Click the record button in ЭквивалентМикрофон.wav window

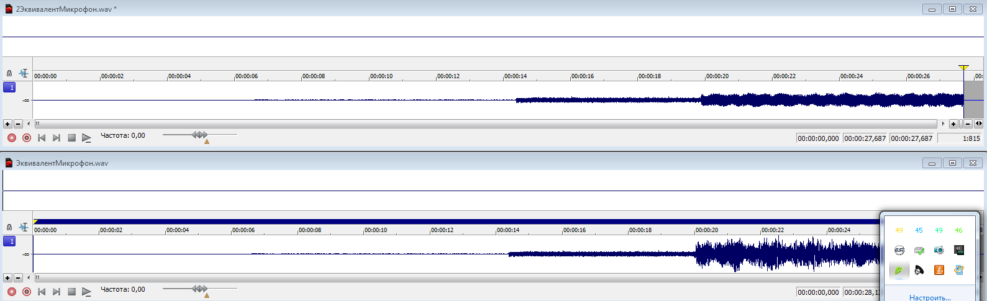point(12,292)
